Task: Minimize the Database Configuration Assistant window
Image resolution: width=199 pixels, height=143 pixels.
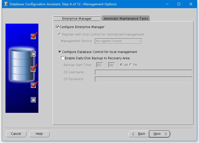Action: point(167,4)
